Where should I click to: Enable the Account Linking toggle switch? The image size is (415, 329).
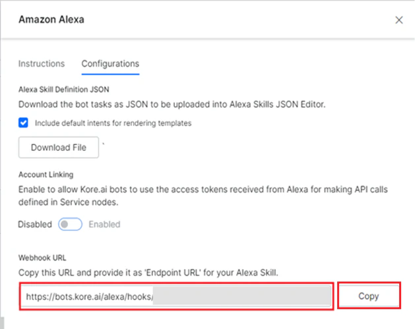click(x=70, y=224)
